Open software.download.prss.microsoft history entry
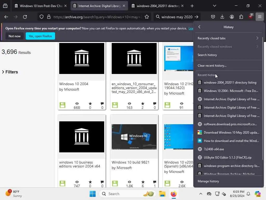266x200 pixels. point(228,124)
